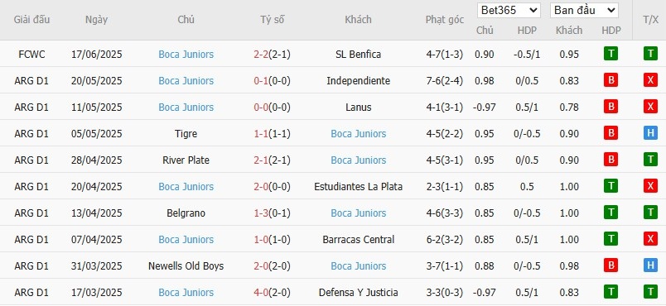
Task: Click red X badge in Lanus row
Action: [650, 107]
